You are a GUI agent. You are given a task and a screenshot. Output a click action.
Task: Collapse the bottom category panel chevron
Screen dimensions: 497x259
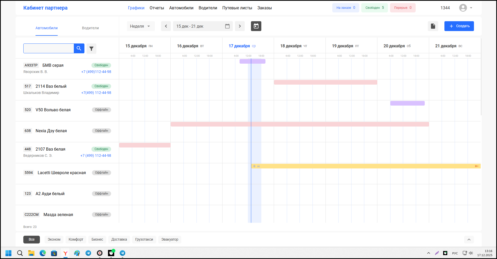469,240
